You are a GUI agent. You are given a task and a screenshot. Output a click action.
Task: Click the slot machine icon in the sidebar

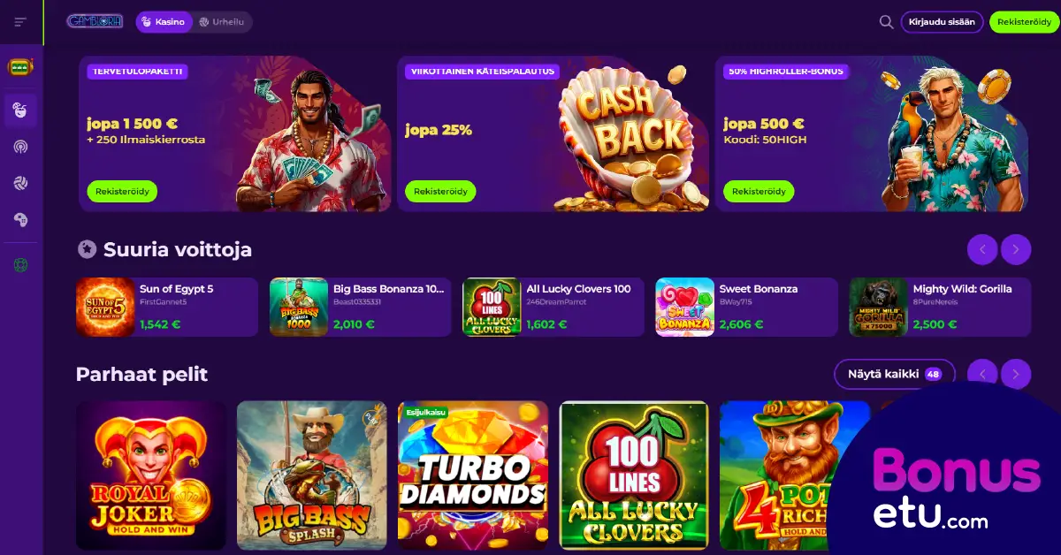(20, 67)
